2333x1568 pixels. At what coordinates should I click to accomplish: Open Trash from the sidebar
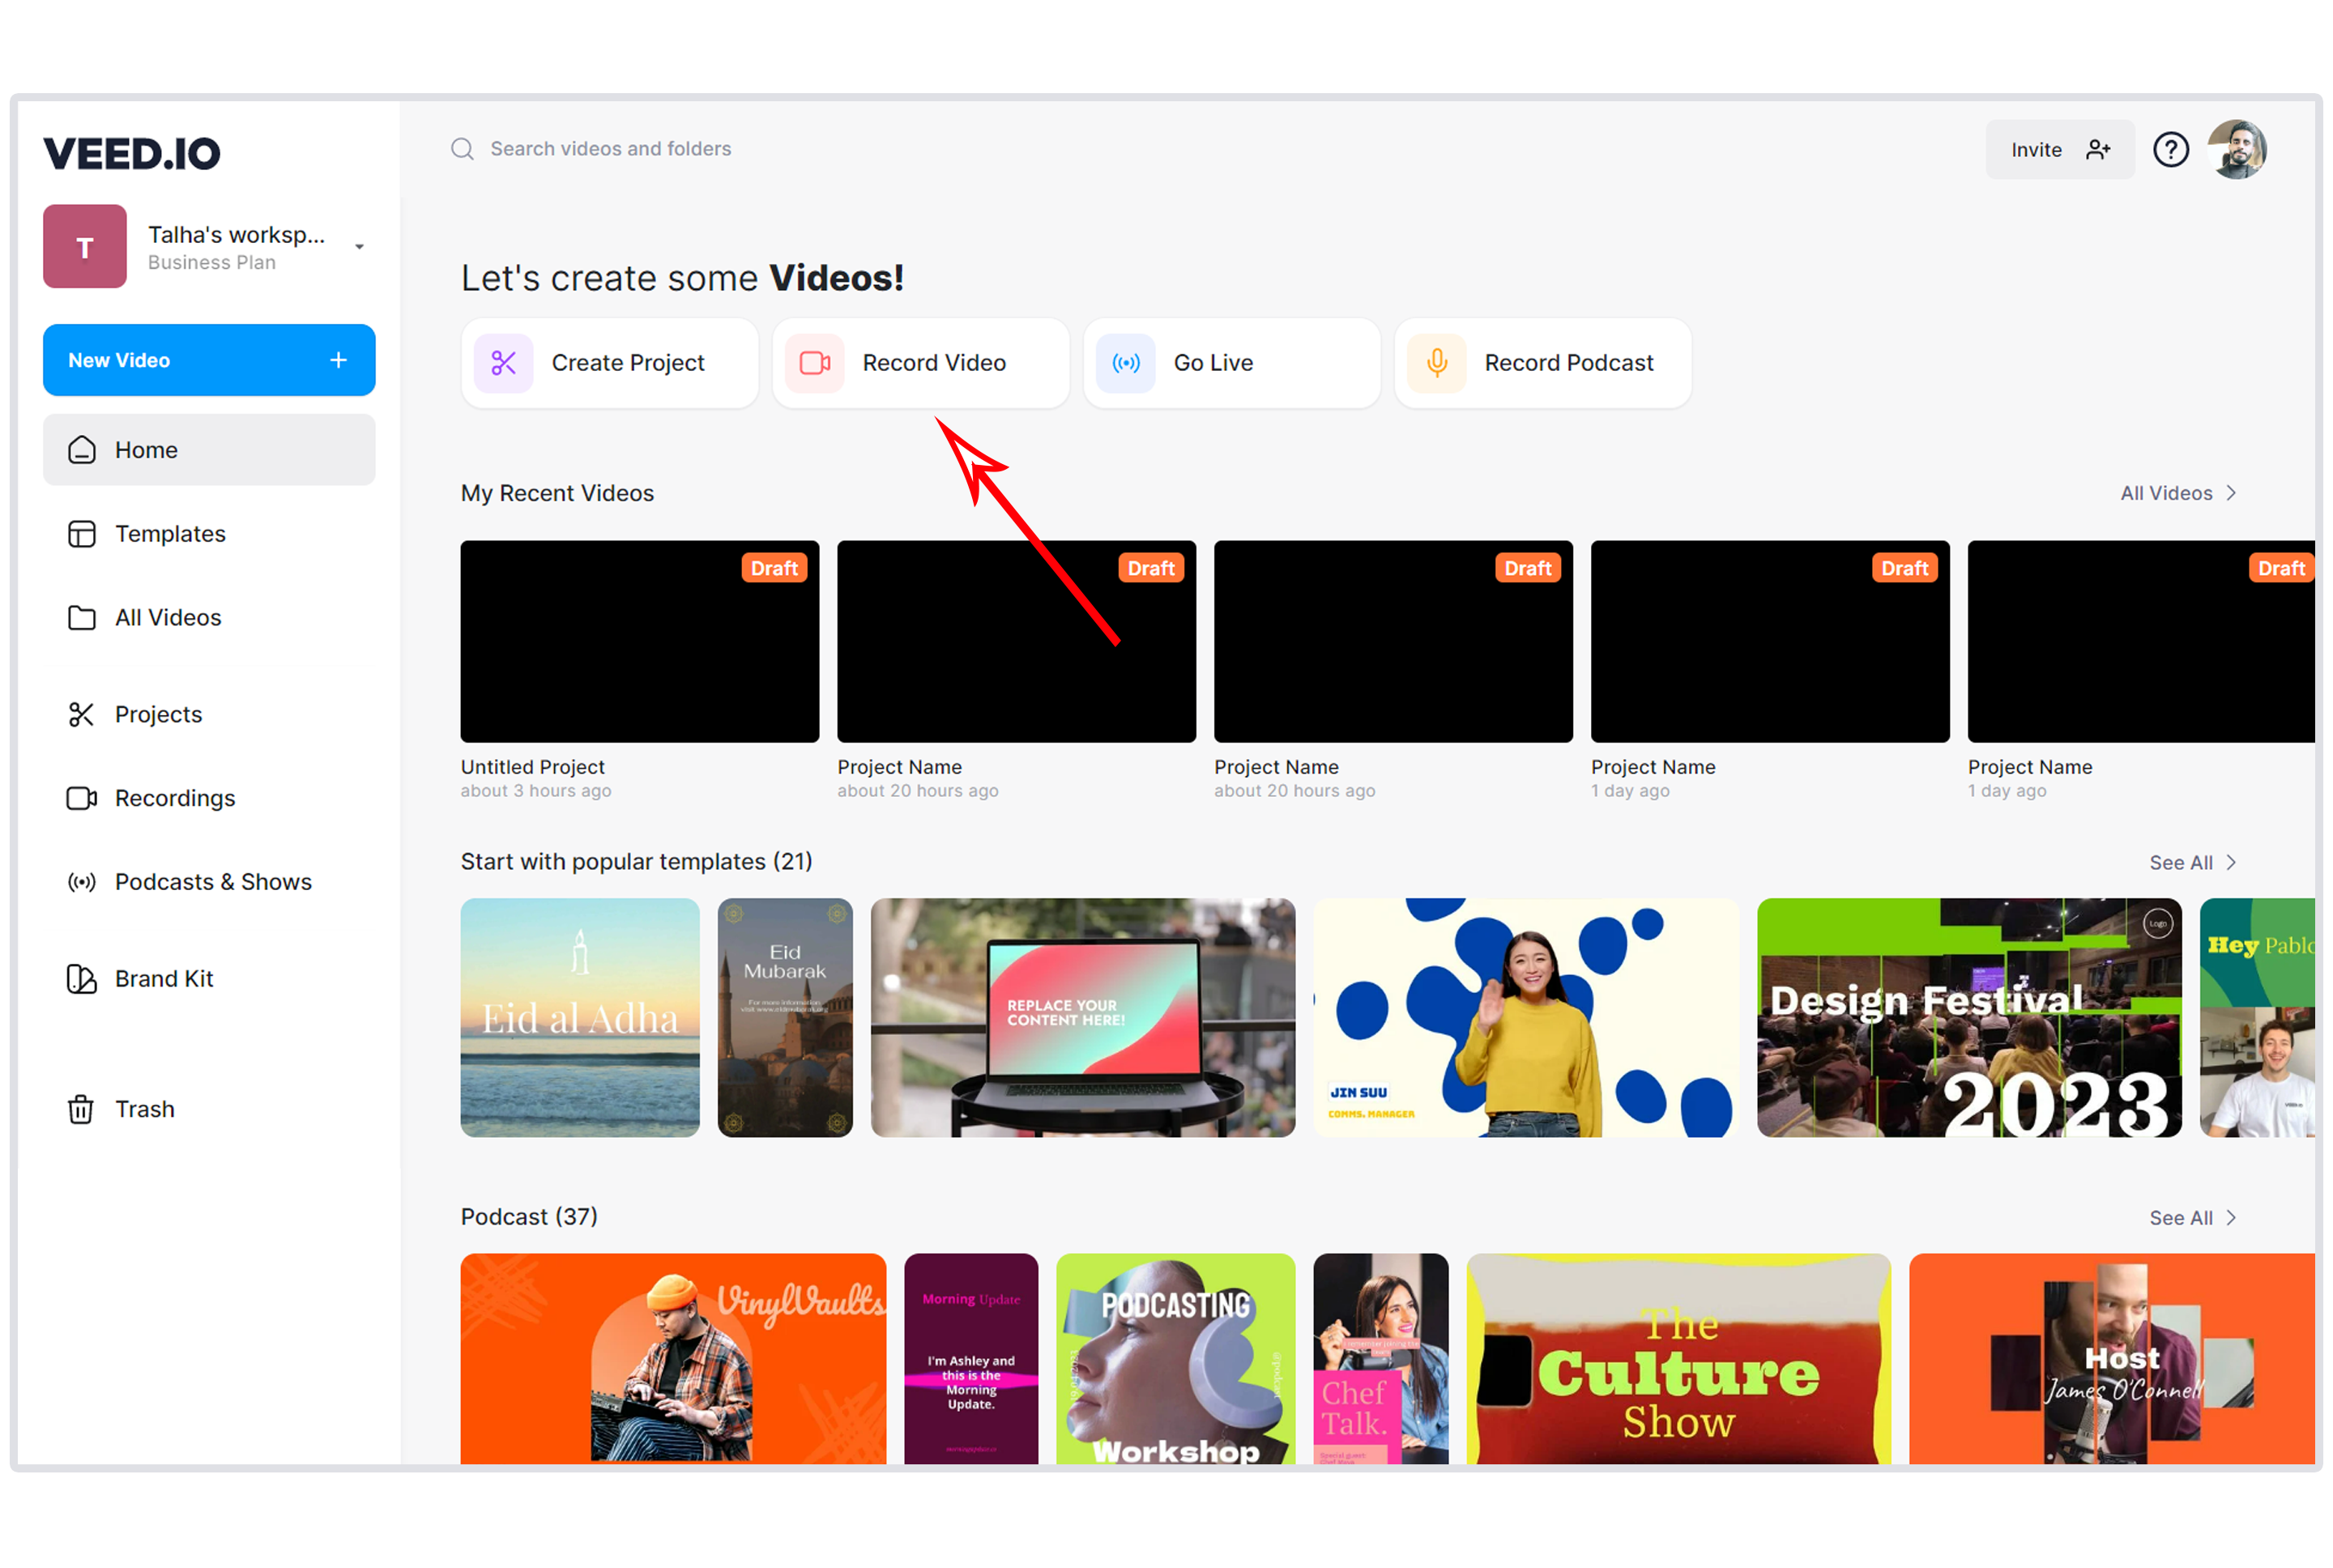point(146,1108)
